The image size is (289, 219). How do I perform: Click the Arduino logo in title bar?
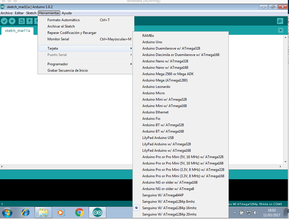coord(2,7)
